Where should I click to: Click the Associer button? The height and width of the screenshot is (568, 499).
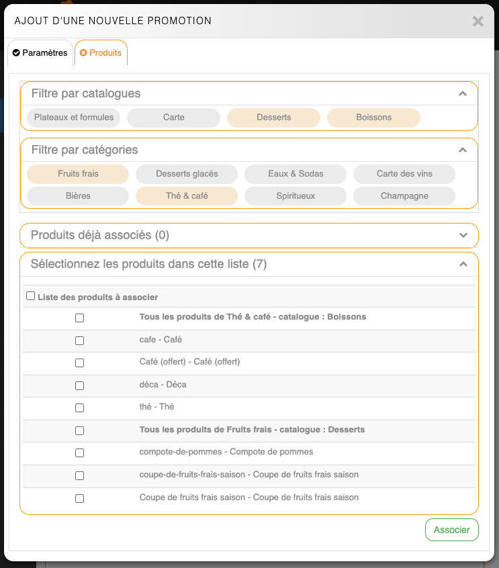click(x=451, y=530)
